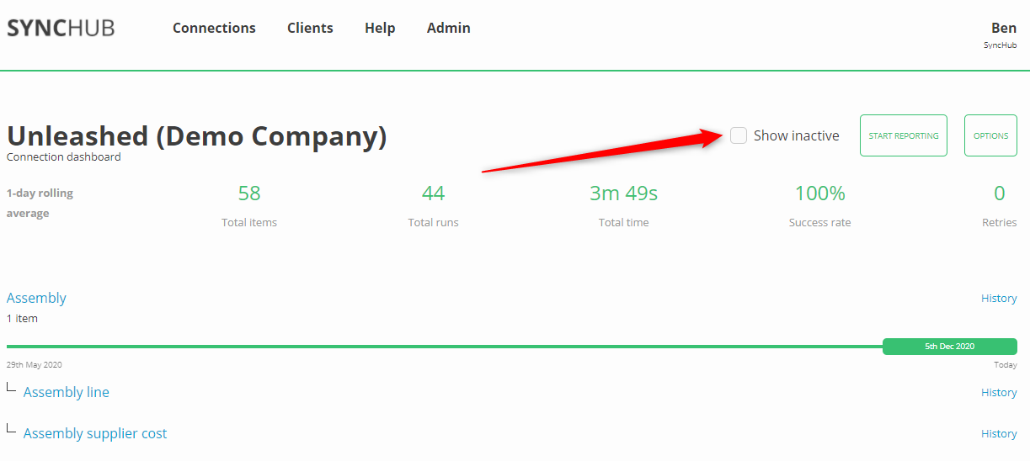1030x461 pixels.
Task: Open the Options button
Action: (990, 135)
